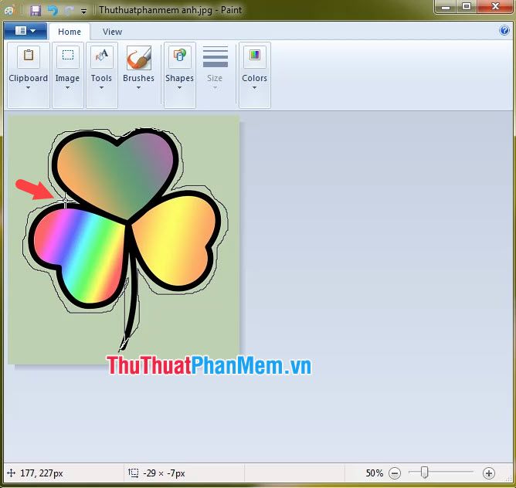Expand the Image group dropdown arrow

(67, 88)
